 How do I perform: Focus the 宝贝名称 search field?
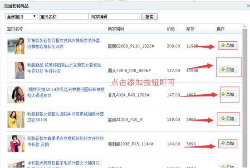coord(64,17)
